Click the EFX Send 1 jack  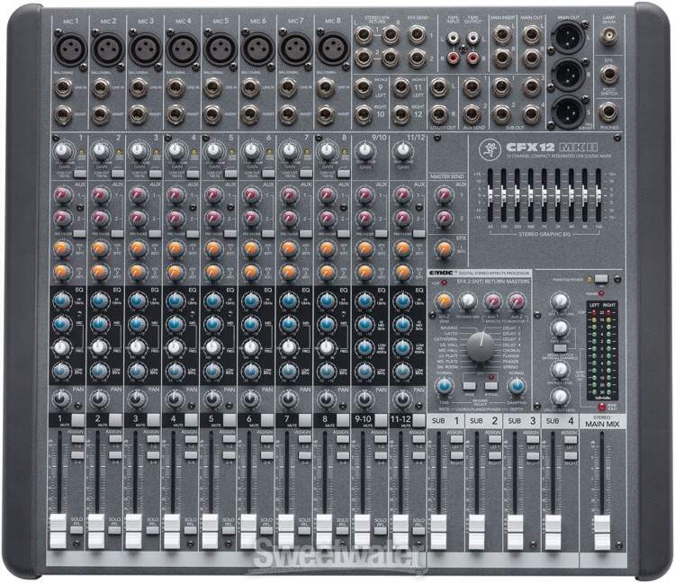417,35
